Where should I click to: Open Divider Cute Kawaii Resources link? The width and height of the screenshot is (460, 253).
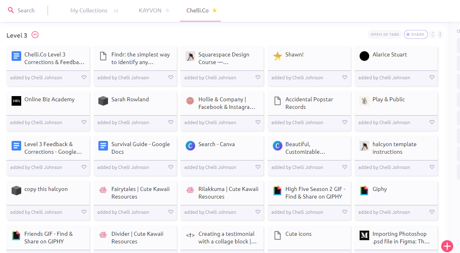[137, 238]
